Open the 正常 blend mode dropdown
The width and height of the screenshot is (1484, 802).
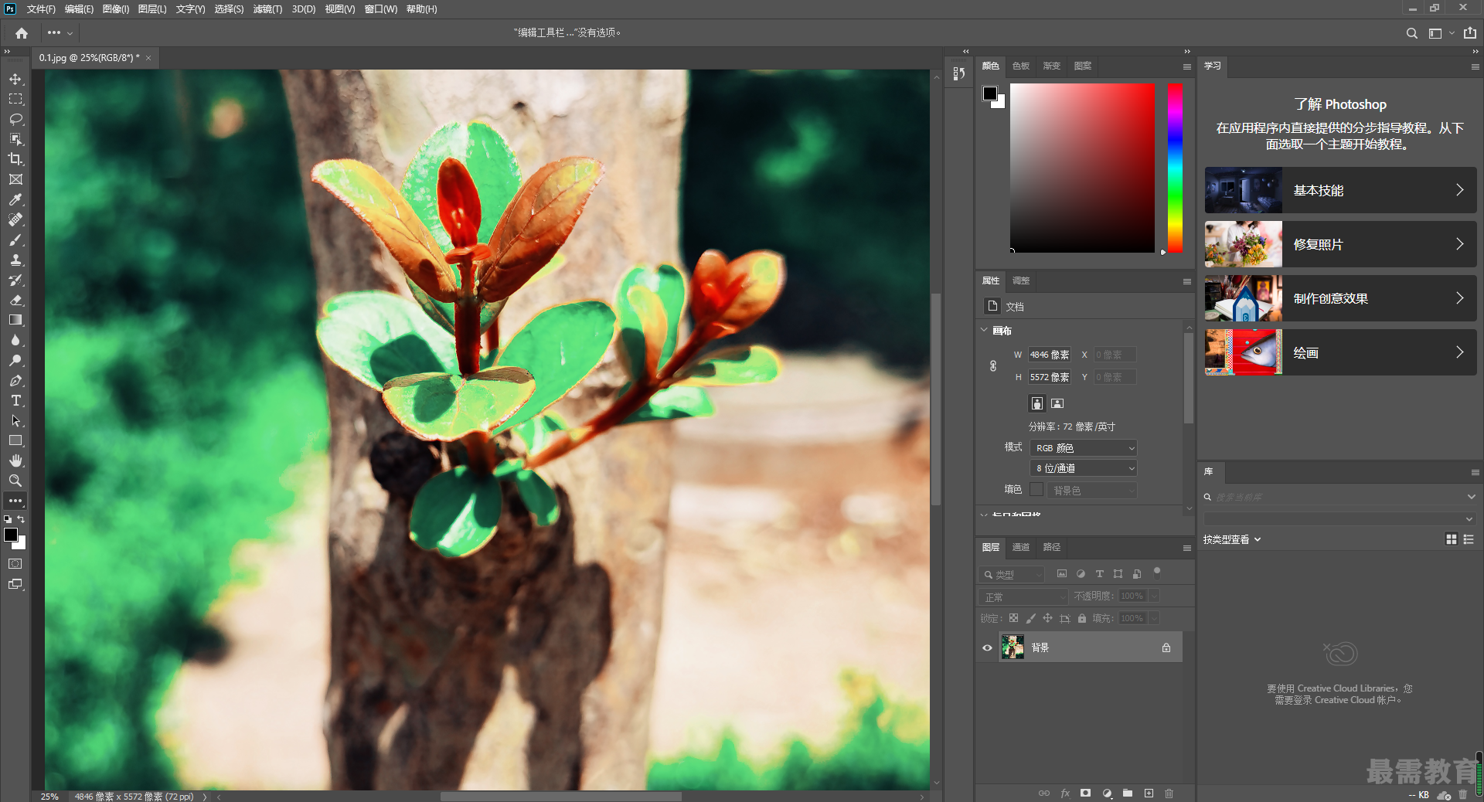(x=1023, y=596)
